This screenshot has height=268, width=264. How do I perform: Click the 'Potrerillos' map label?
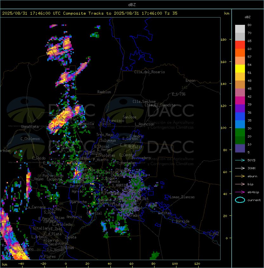(53, 176)
